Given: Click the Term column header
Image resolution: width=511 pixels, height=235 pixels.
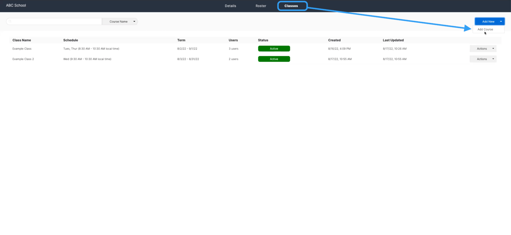Looking at the screenshot, I should pyautogui.click(x=181, y=40).
